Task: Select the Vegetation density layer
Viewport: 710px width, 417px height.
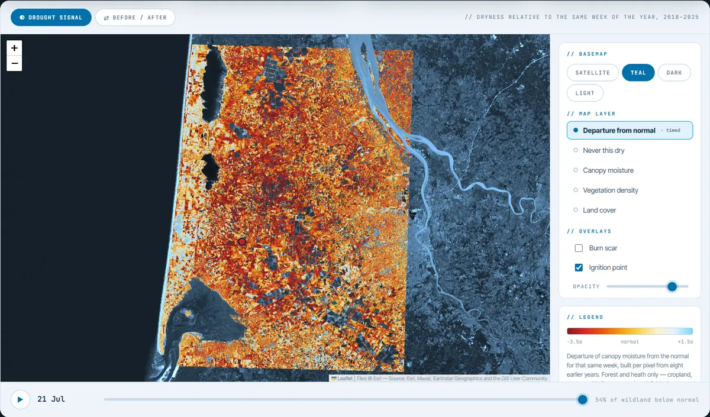Action: click(630, 190)
